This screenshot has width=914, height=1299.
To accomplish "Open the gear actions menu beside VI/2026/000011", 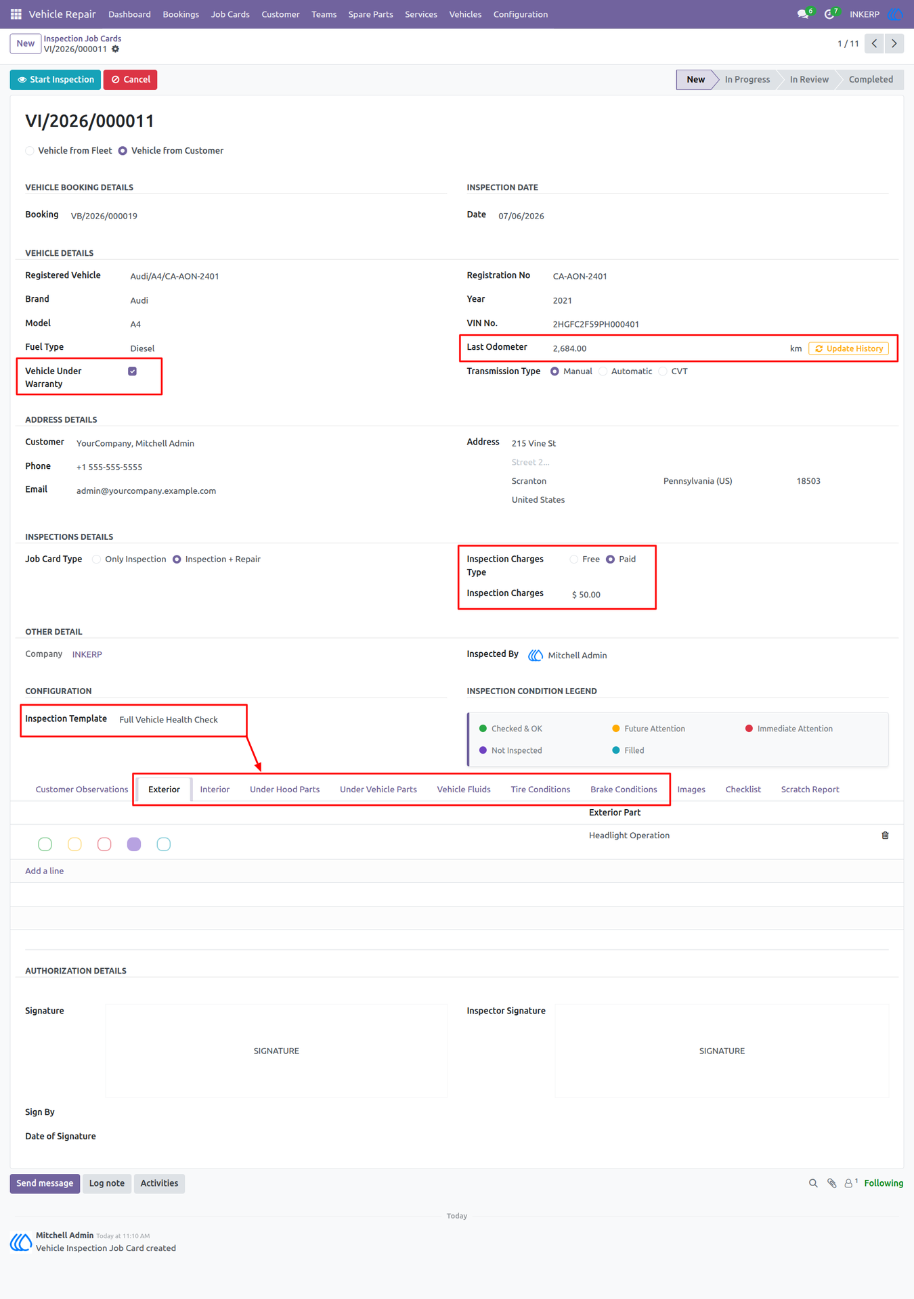I will point(116,49).
